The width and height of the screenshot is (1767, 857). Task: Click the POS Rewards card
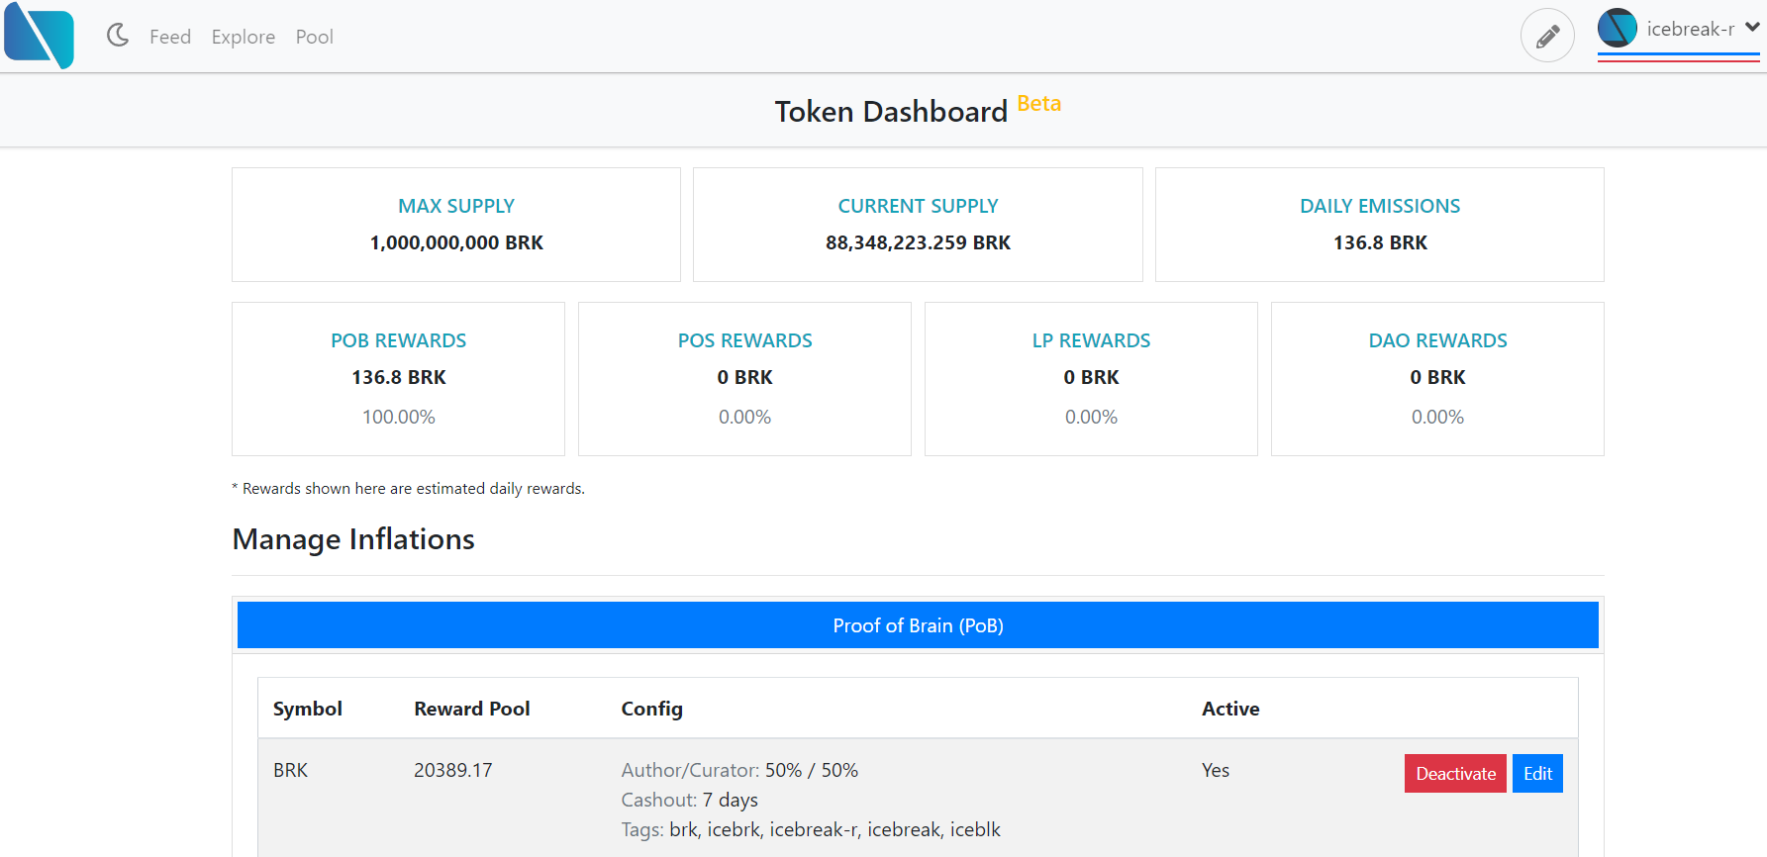[744, 379]
